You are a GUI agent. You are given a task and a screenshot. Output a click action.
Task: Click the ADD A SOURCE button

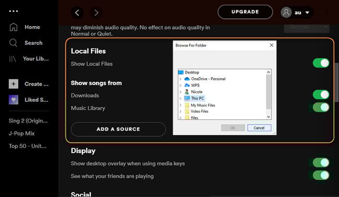tap(118, 129)
